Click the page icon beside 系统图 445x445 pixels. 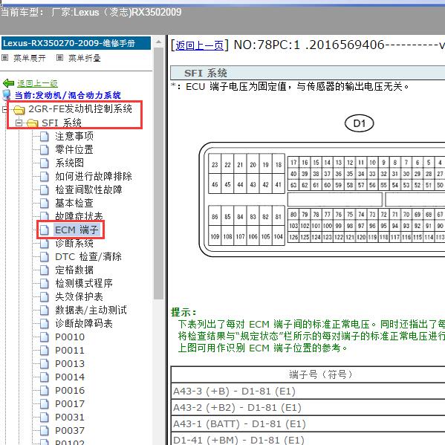(45, 163)
